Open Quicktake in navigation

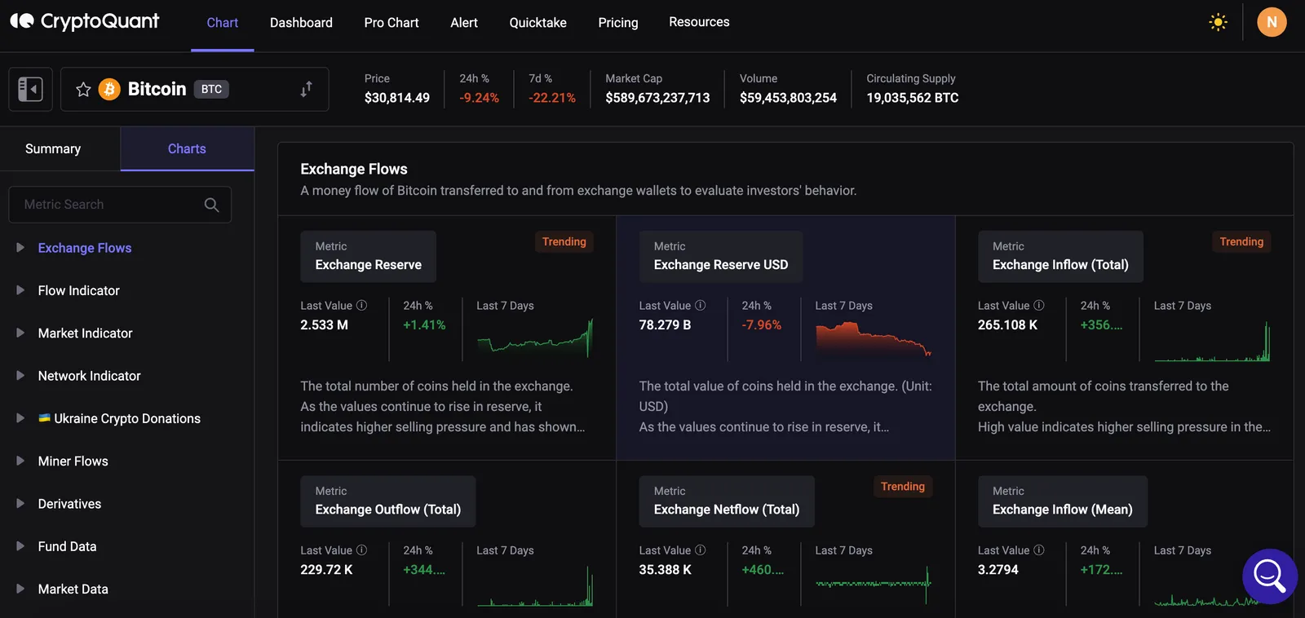point(537,23)
